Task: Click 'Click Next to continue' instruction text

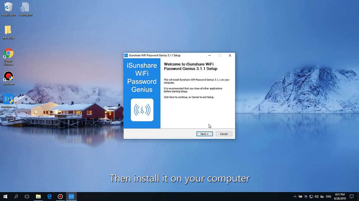Action: point(189,97)
